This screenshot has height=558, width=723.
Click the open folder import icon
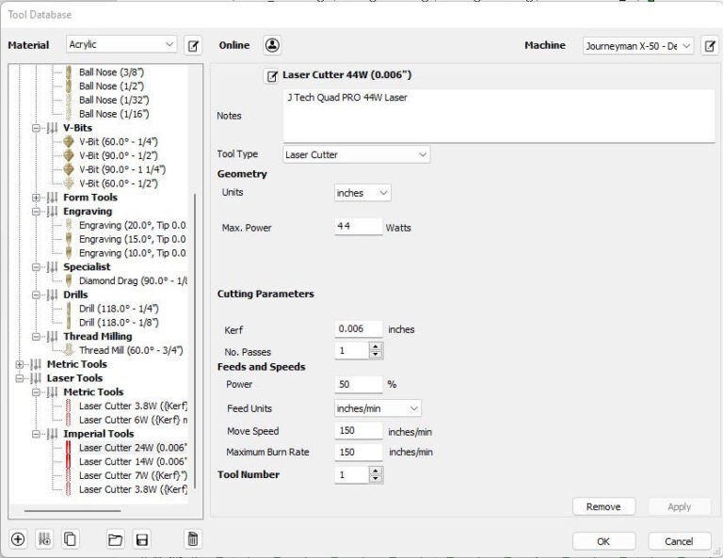pos(115,539)
